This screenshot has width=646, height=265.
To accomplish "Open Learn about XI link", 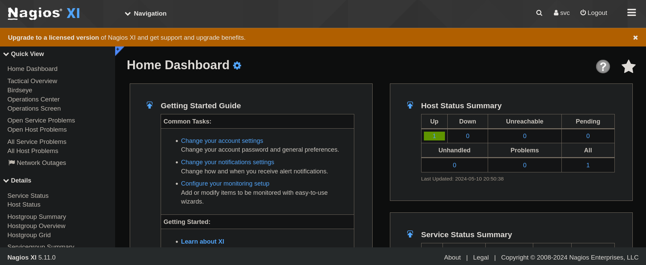I will [202, 242].
